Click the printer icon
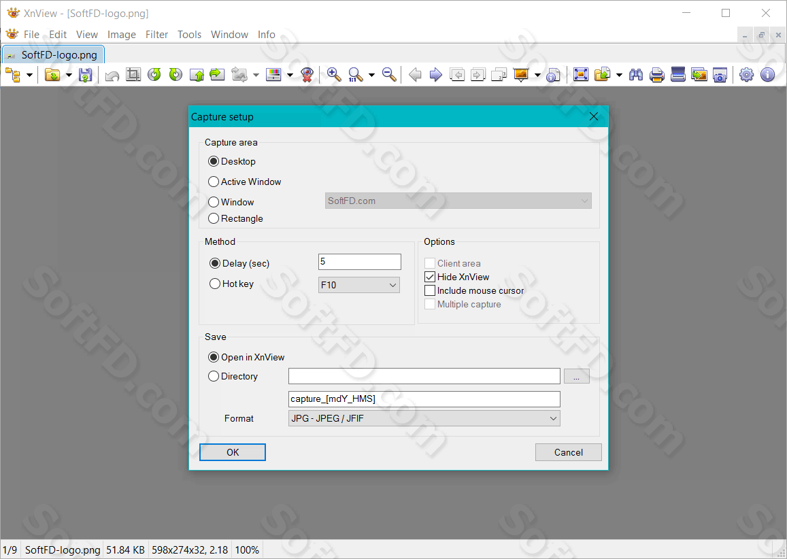The height and width of the screenshot is (559, 787). pyautogui.click(x=657, y=75)
